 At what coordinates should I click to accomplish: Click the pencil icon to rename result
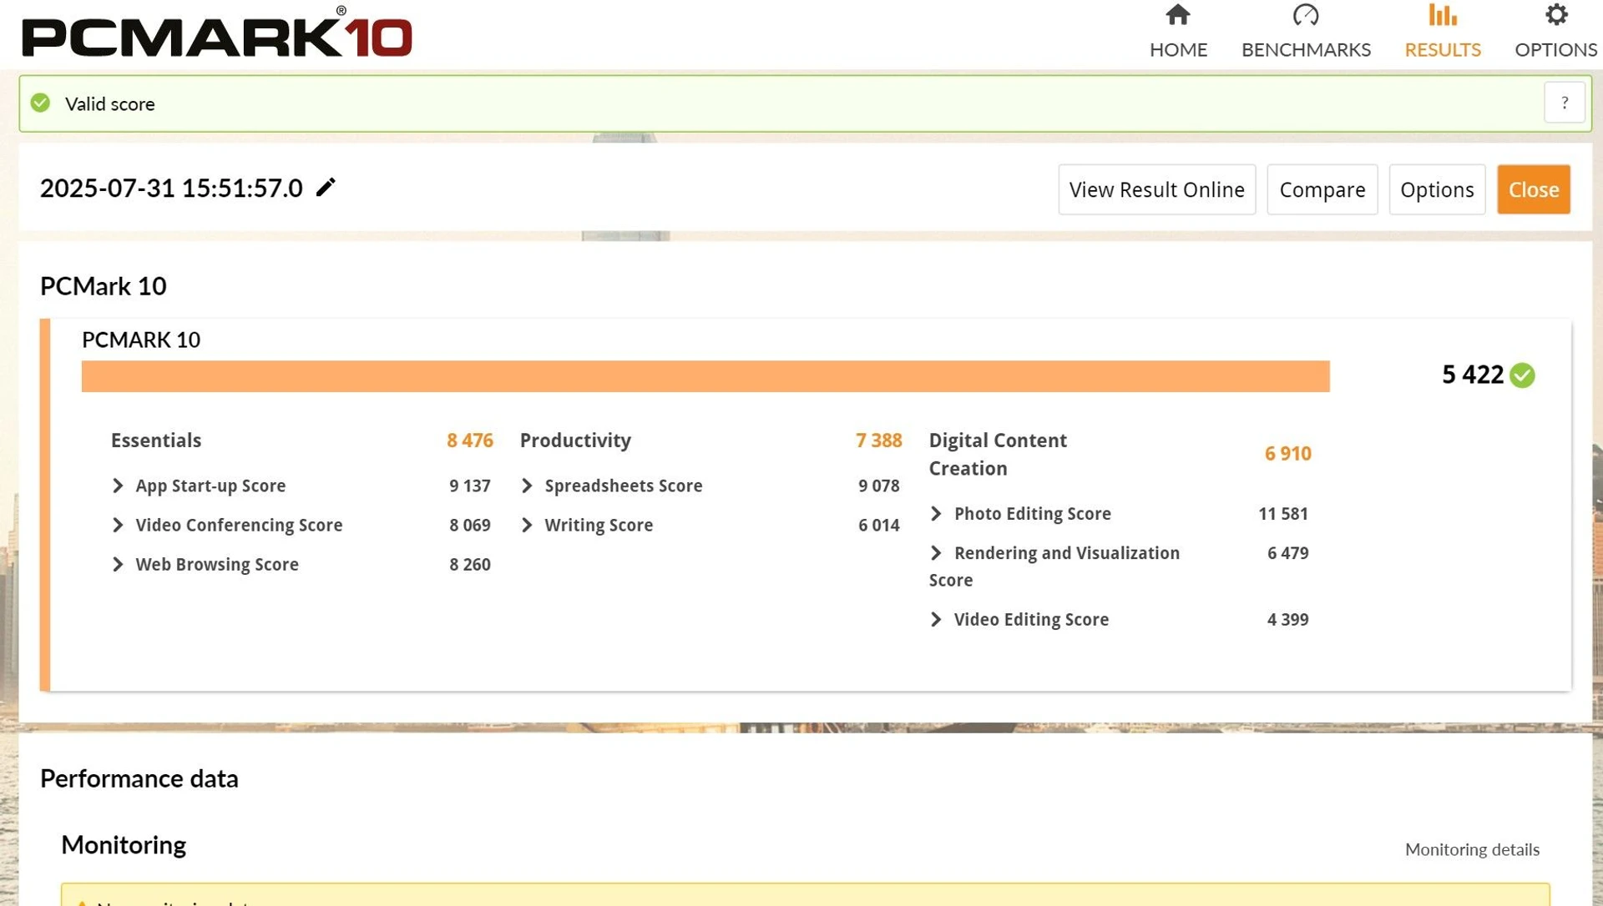(x=326, y=188)
